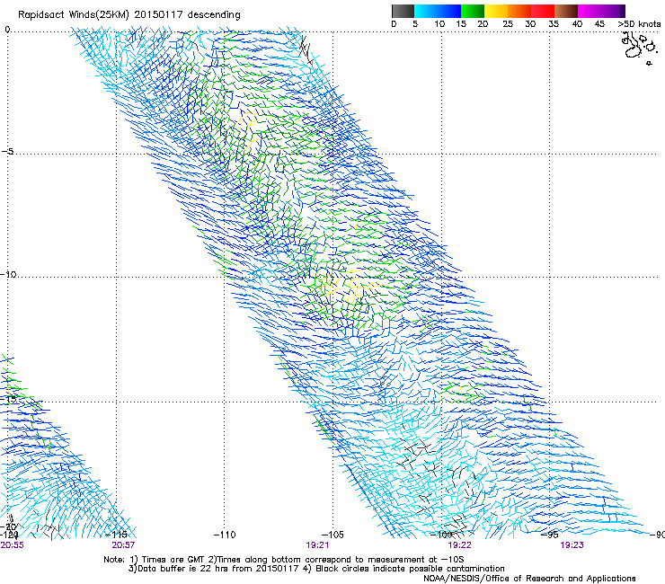Click the note line about GMT times
This screenshot has height=584, width=665.
(283, 560)
